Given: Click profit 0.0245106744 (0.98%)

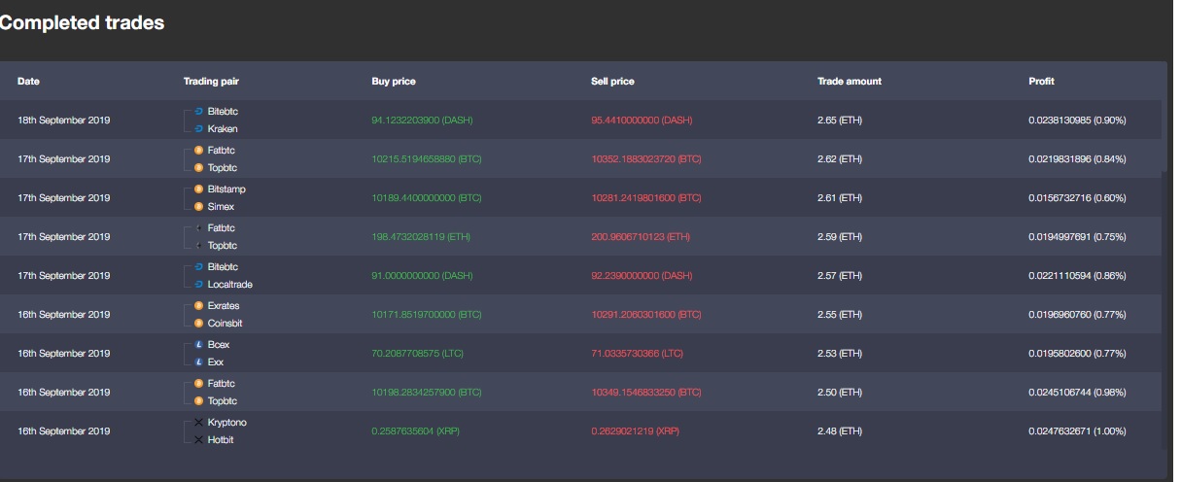Looking at the screenshot, I should click(1077, 393).
